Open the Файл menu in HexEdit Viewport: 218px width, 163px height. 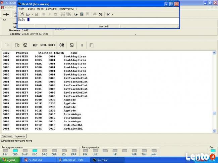tap(21, 8)
